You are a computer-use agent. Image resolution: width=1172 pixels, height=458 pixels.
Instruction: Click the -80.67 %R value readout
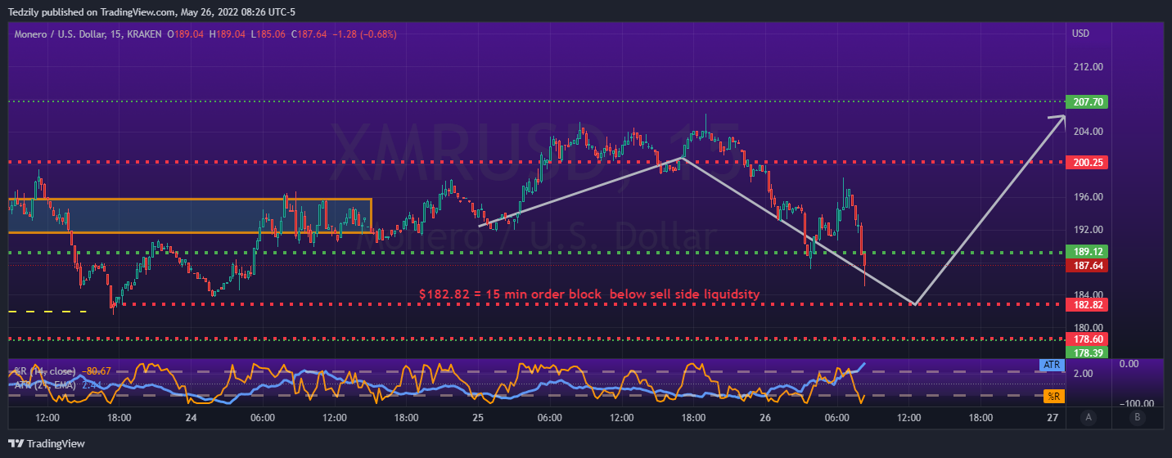[97, 371]
